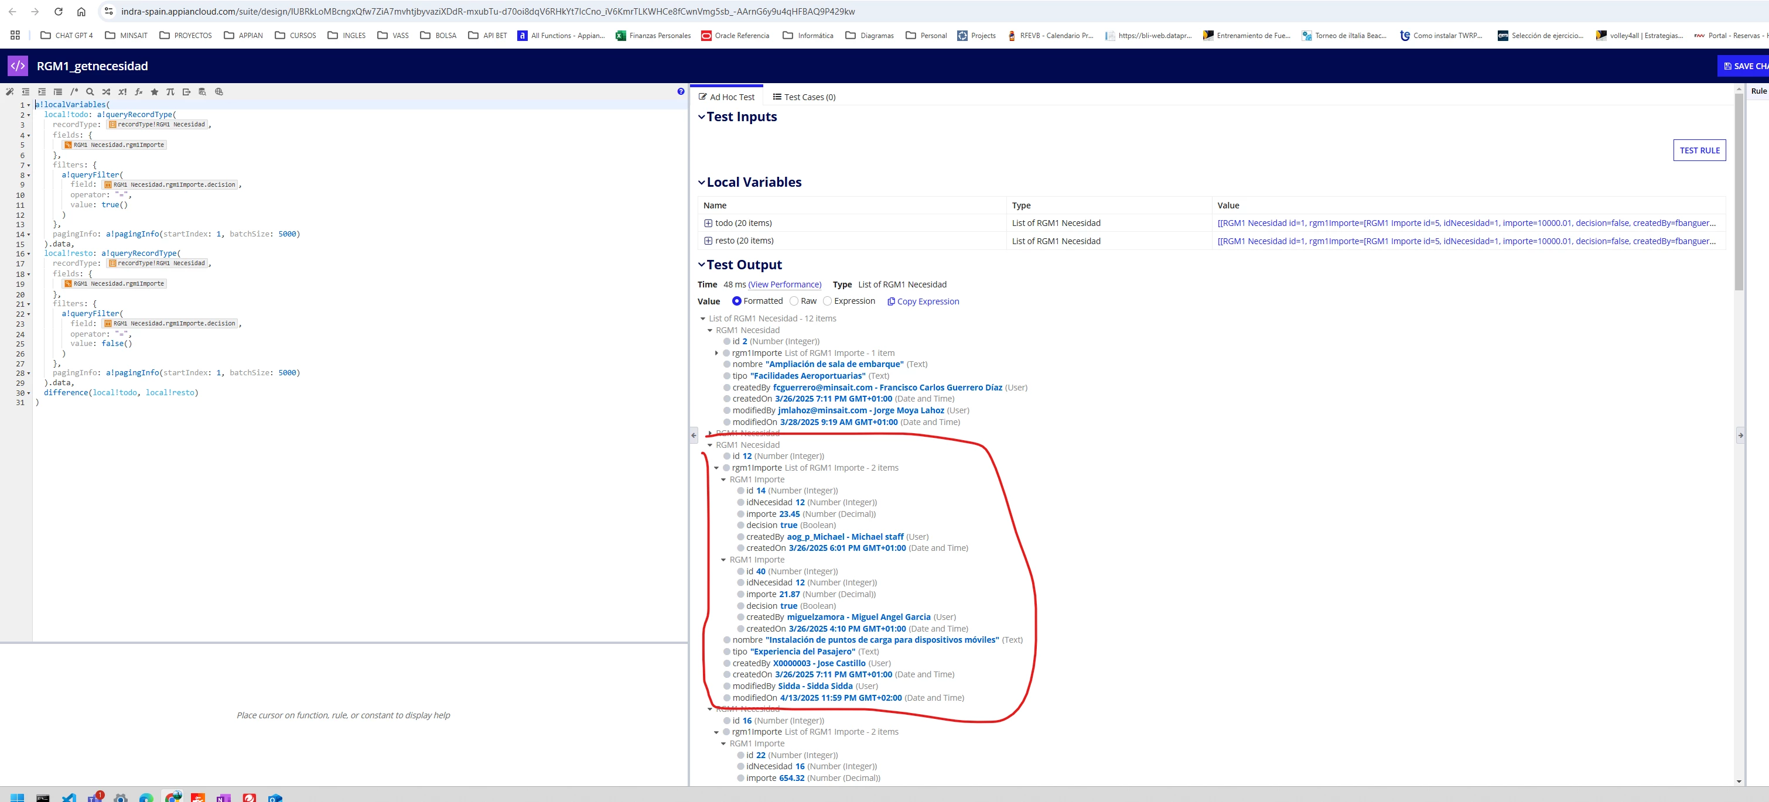Click the expression rule icon beside RGM1_getnecesidad
The height and width of the screenshot is (802, 1769).
tap(18, 66)
